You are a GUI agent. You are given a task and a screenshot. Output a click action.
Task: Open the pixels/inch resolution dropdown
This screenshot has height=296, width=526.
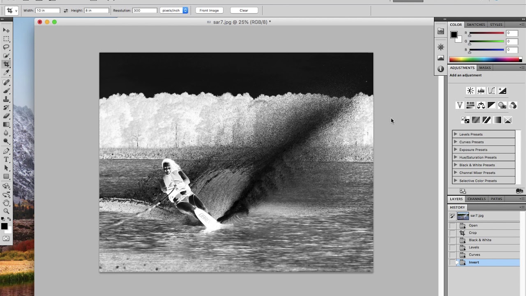coord(174,10)
